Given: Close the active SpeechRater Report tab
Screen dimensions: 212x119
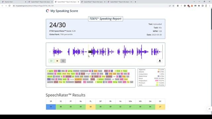Looking at the screenshot, I should click(78, 2).
